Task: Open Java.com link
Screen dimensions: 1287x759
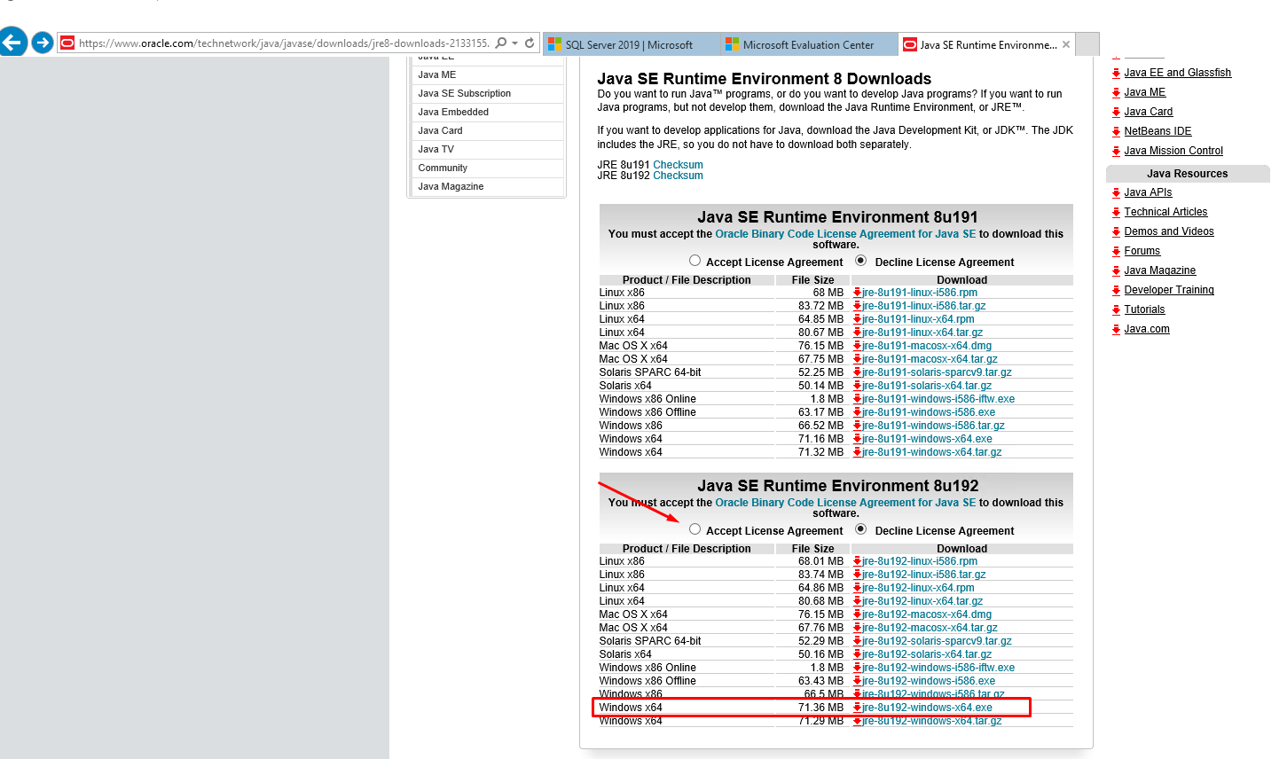Action: (x=1147, y=329)
